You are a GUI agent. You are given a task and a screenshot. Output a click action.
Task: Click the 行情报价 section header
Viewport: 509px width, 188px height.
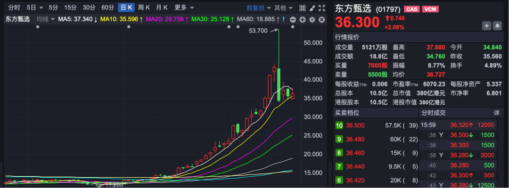coord(347,37)
